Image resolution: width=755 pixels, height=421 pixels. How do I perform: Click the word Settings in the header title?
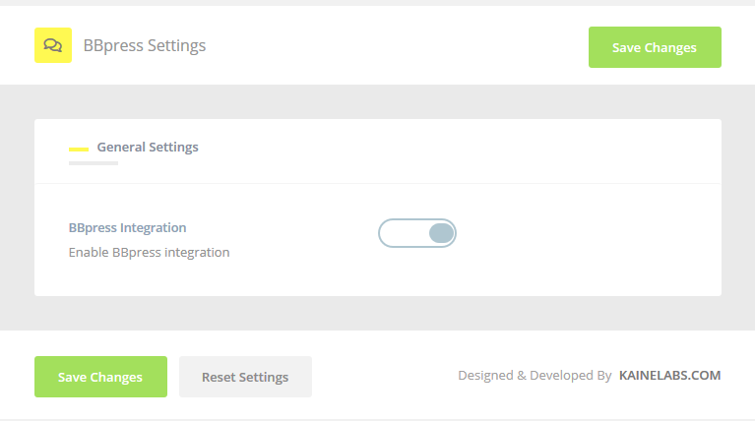(x=176, y=45)
